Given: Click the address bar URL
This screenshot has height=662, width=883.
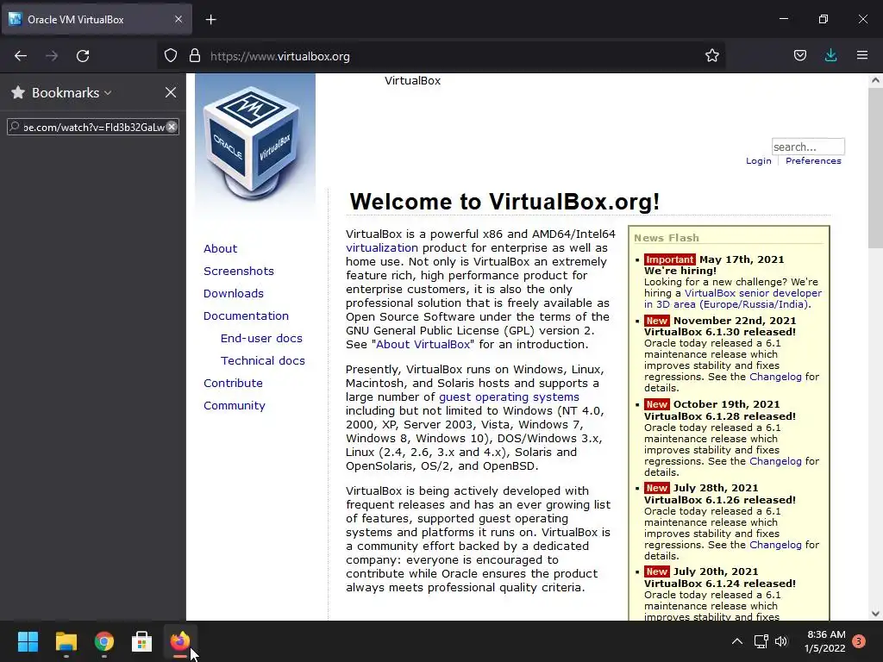Looking at the screenshot, I should (x=280, y=56).
